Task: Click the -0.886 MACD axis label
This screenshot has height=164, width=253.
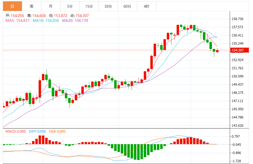Action: tap(236, 153)
